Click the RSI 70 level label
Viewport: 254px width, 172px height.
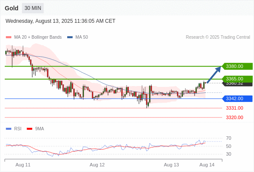click(x=229, y=138)
